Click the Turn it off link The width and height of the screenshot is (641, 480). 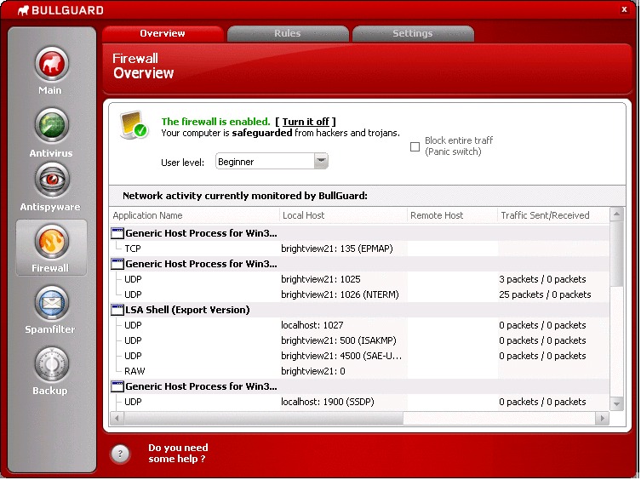pos(306,122)
